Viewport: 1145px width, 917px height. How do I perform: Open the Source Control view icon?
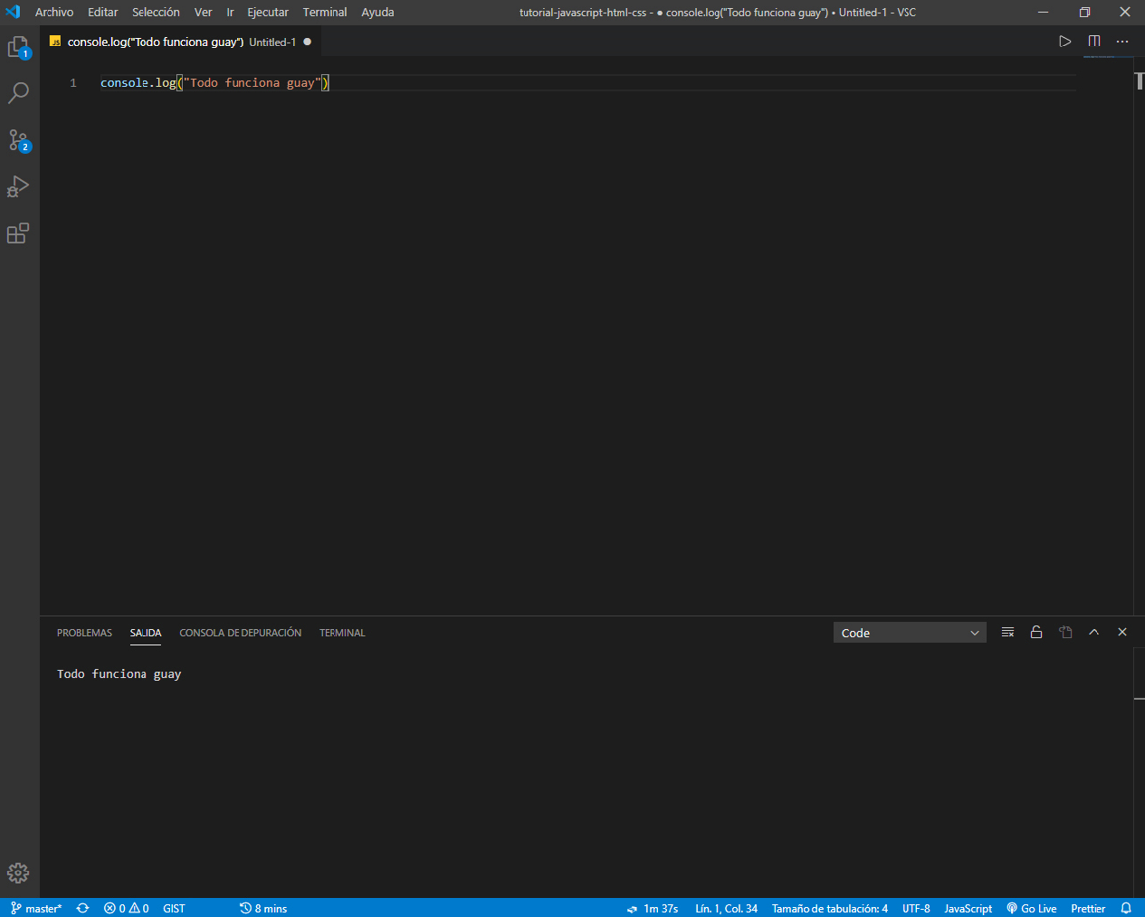tap(18, 140)
